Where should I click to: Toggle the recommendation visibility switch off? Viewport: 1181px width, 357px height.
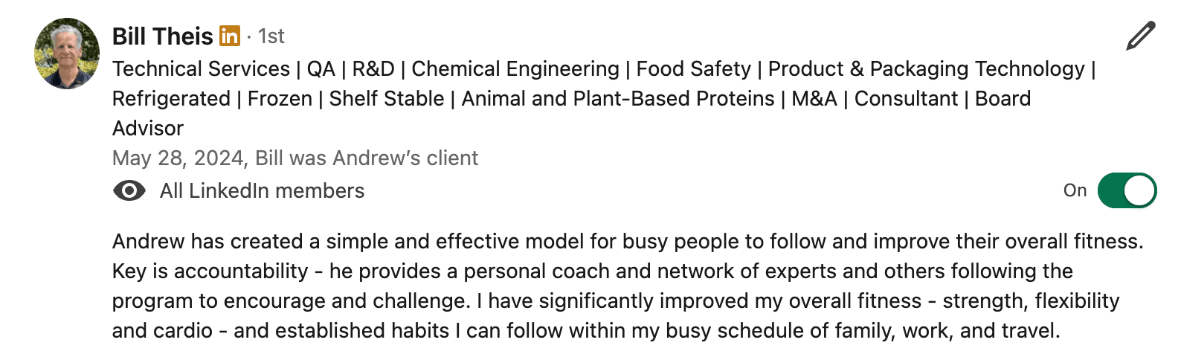(x=1127, y=190)
